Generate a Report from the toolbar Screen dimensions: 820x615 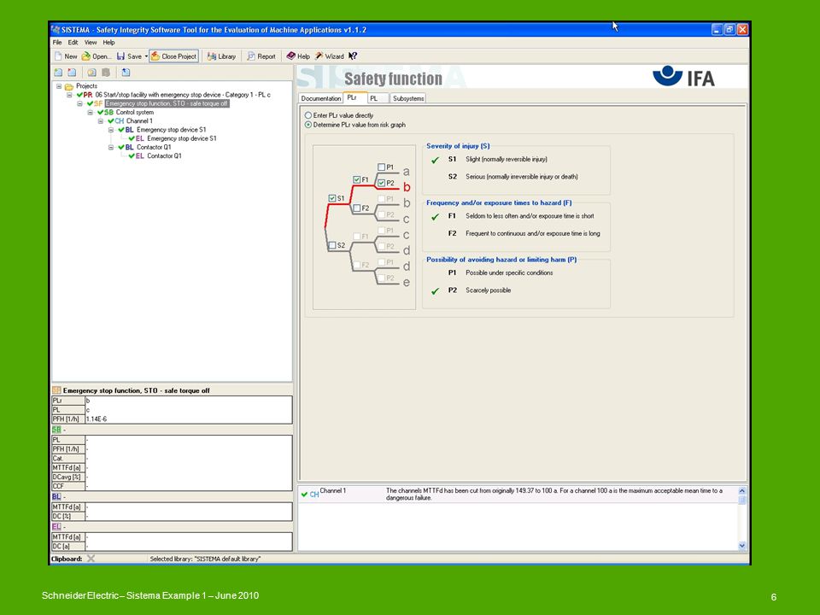point(261,56)
